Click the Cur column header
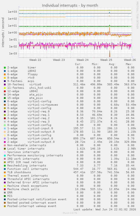Viewport: 140px width, 216px height. click(x=78, y=64)
